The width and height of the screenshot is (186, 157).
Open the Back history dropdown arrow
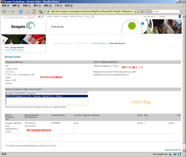pyautogui.click(x=8, y=11)
